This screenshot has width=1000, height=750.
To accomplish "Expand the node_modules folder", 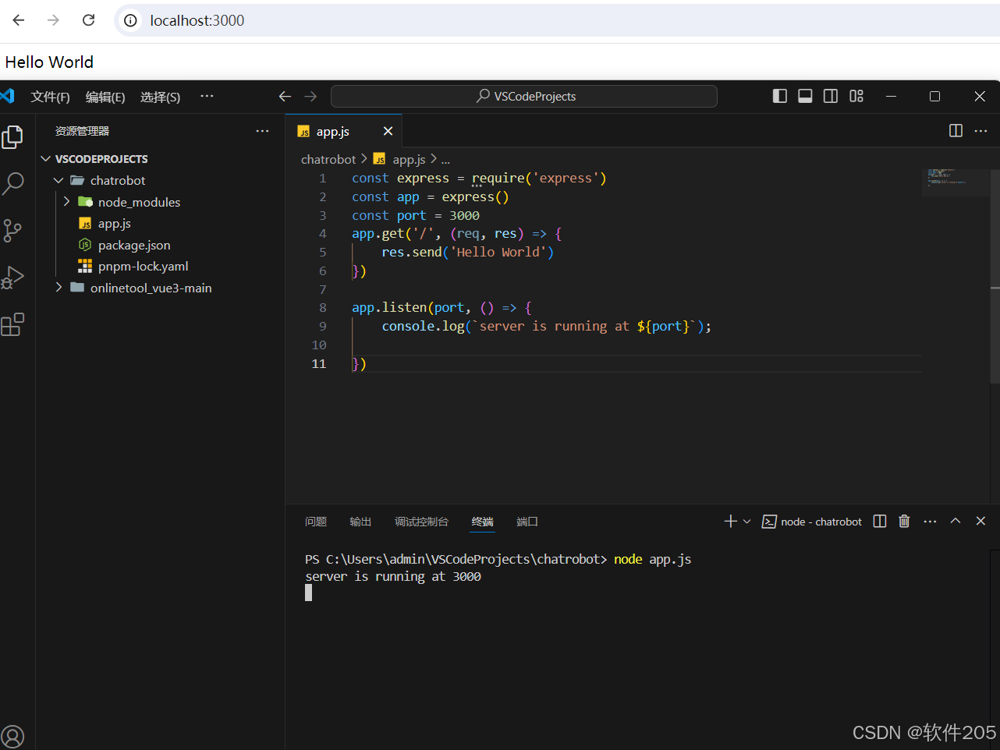I will pyautogui.click(x=66, y=202).
